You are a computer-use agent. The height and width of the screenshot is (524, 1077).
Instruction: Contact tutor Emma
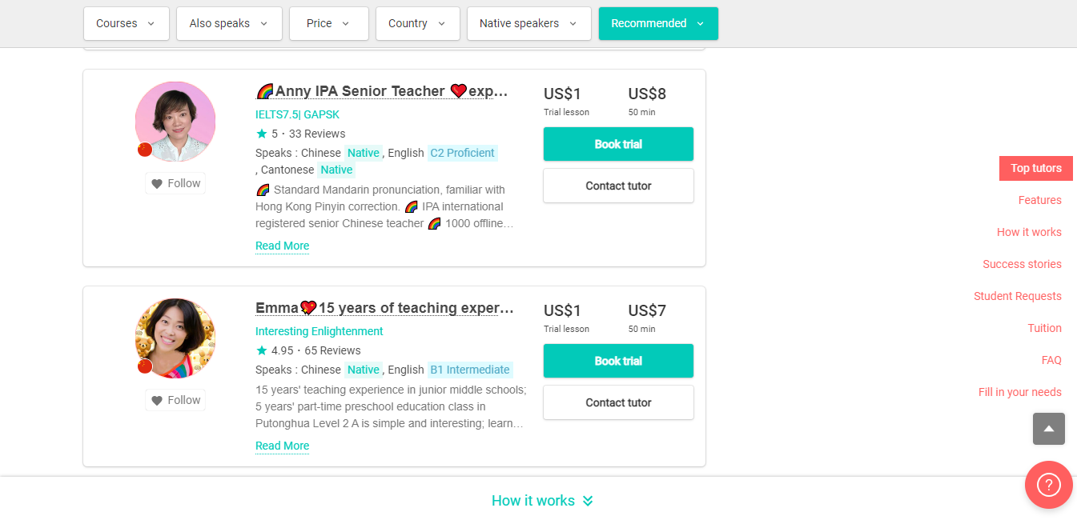pos(618,402)
